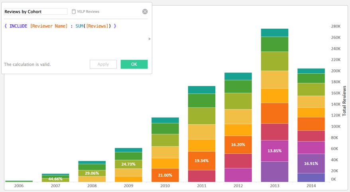Click the 2007 axis label
Screen dimensions: 350x192
pos(55,186)
